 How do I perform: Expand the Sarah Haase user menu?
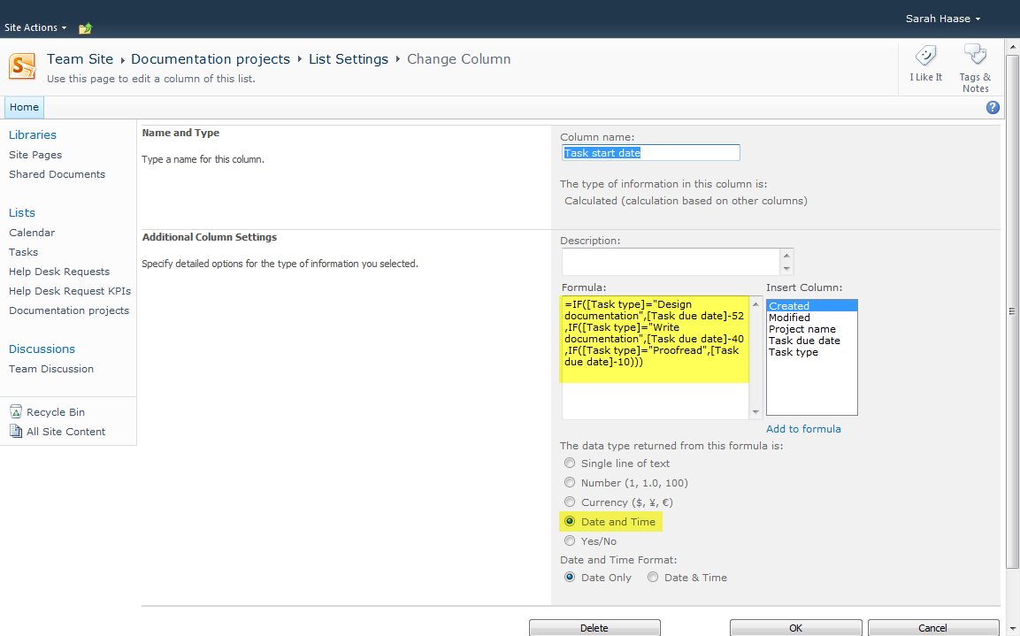pos(943,19)
